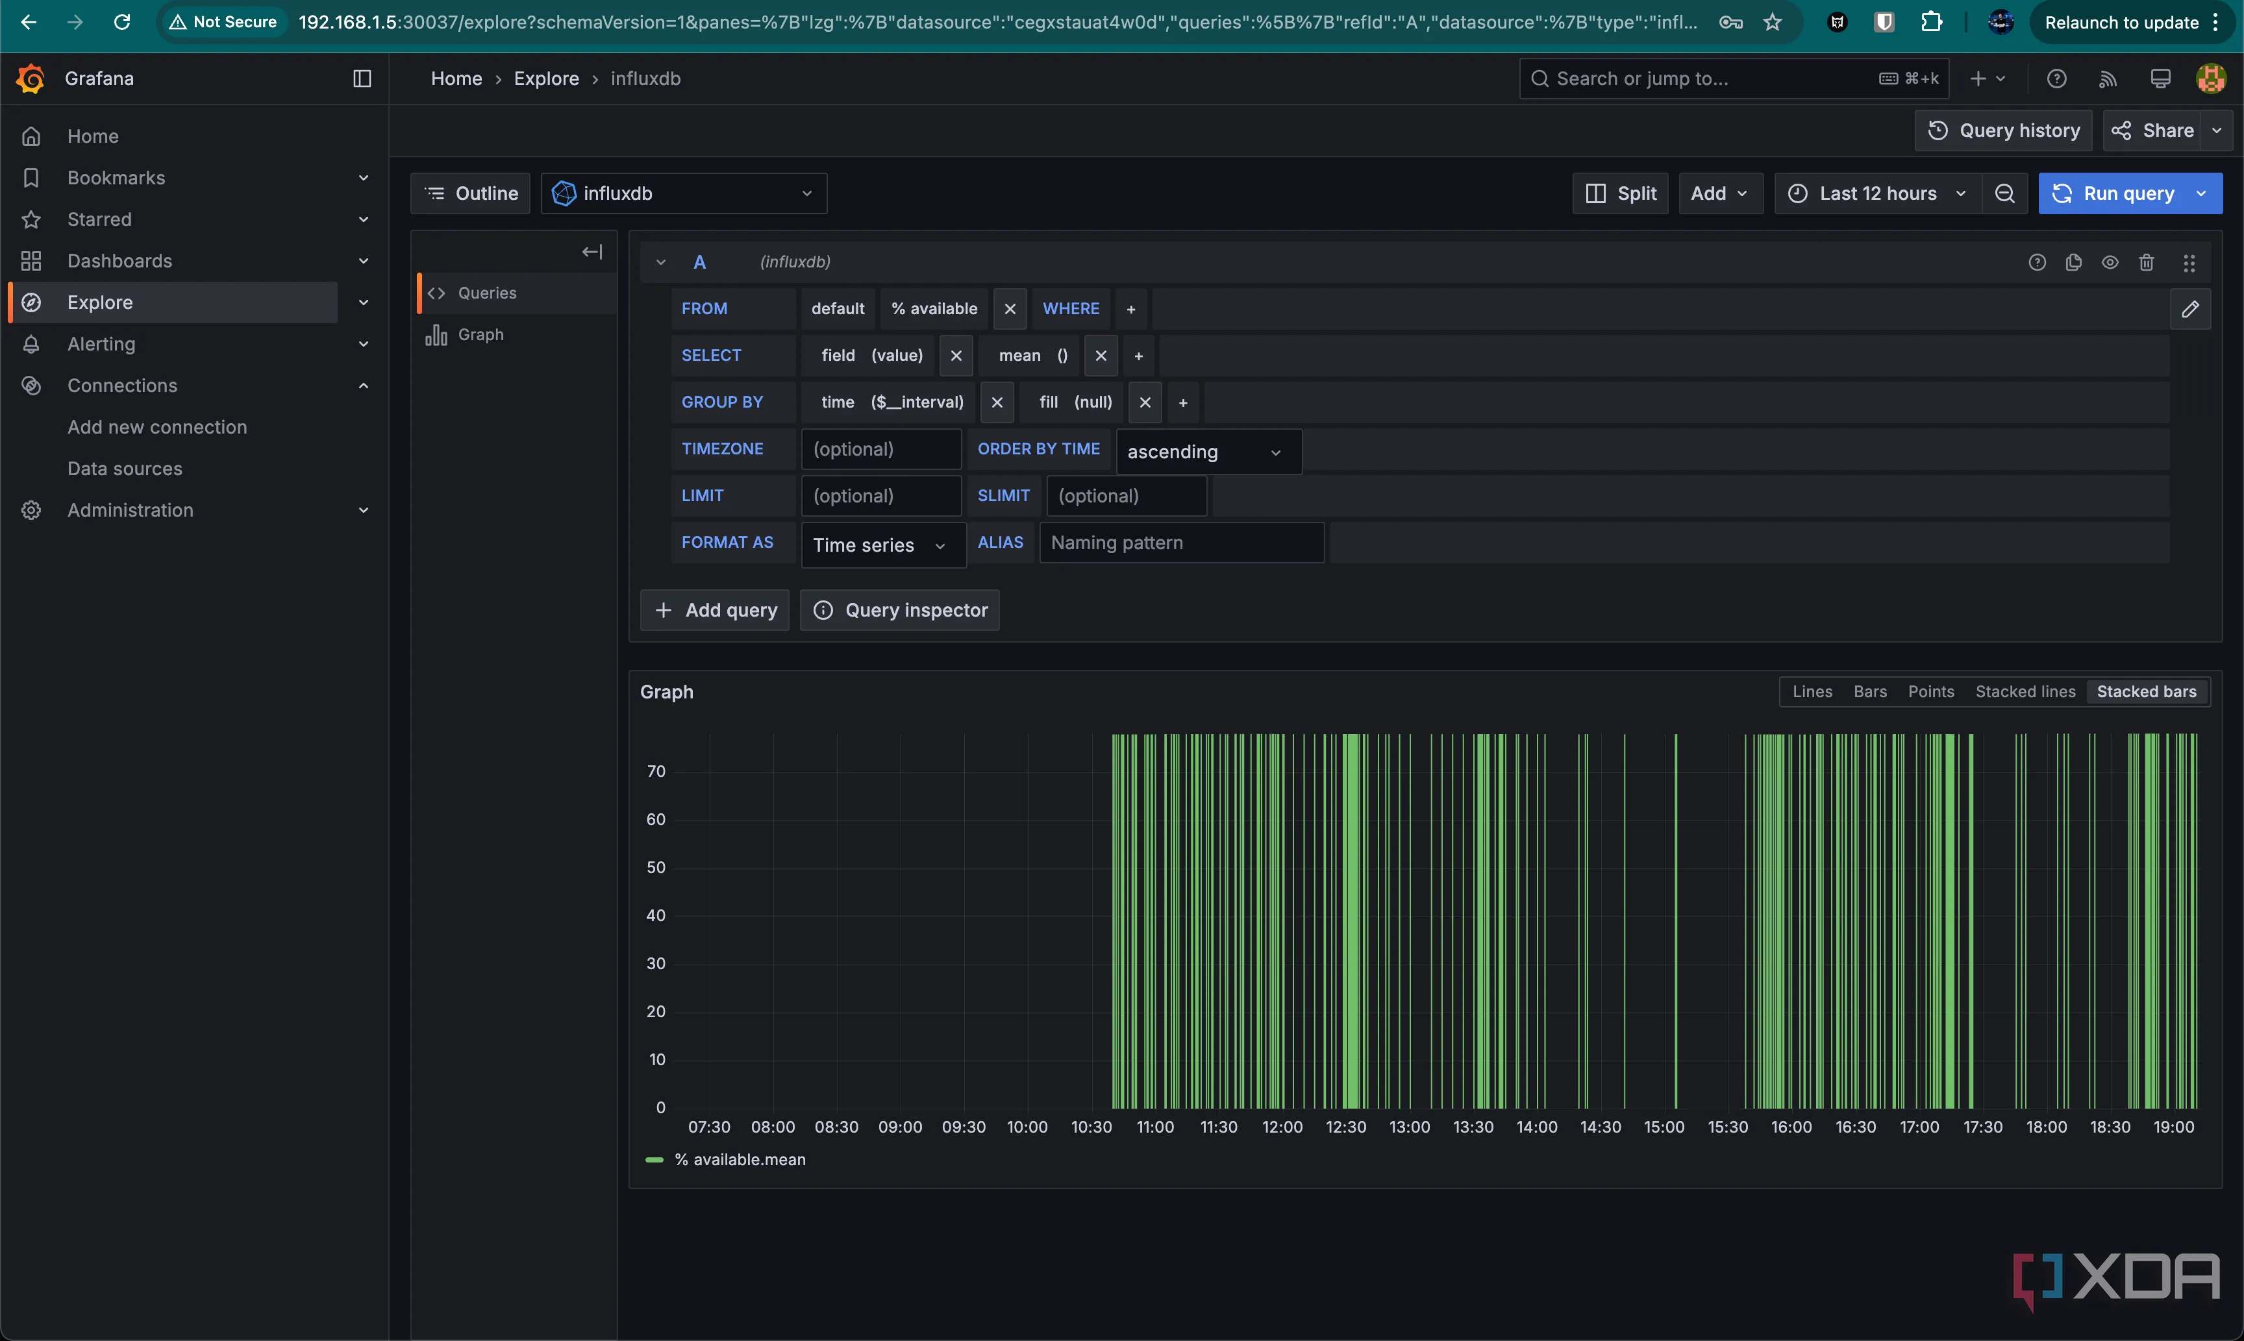Image resolution: width=2244 pixels, height=1341 pixels.
Task: Click the Run query button
Action: click(2115, 193)
